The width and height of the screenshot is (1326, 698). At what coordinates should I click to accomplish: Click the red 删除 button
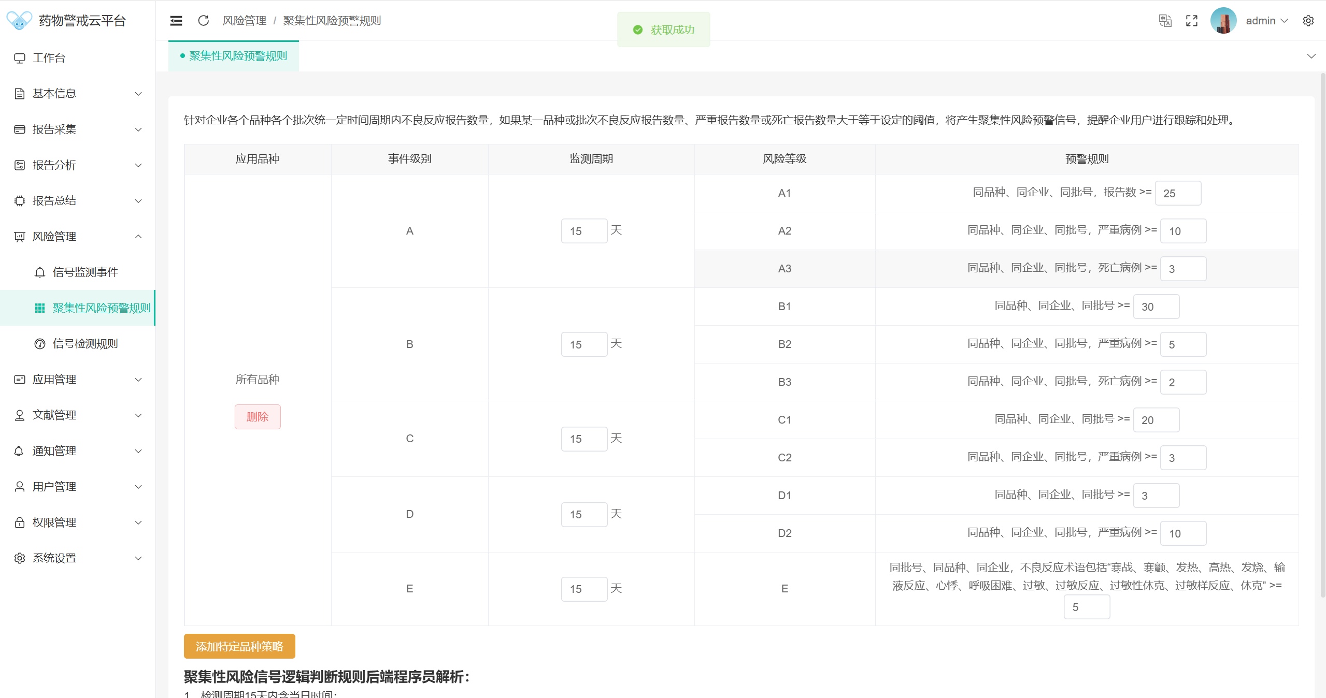258,417
